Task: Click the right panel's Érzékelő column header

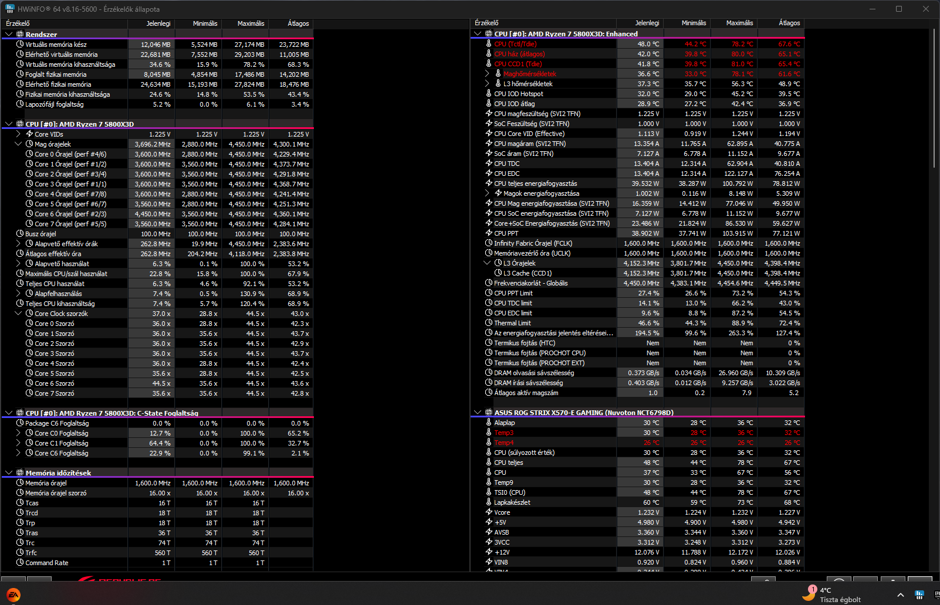Action: tap(543, 23)
